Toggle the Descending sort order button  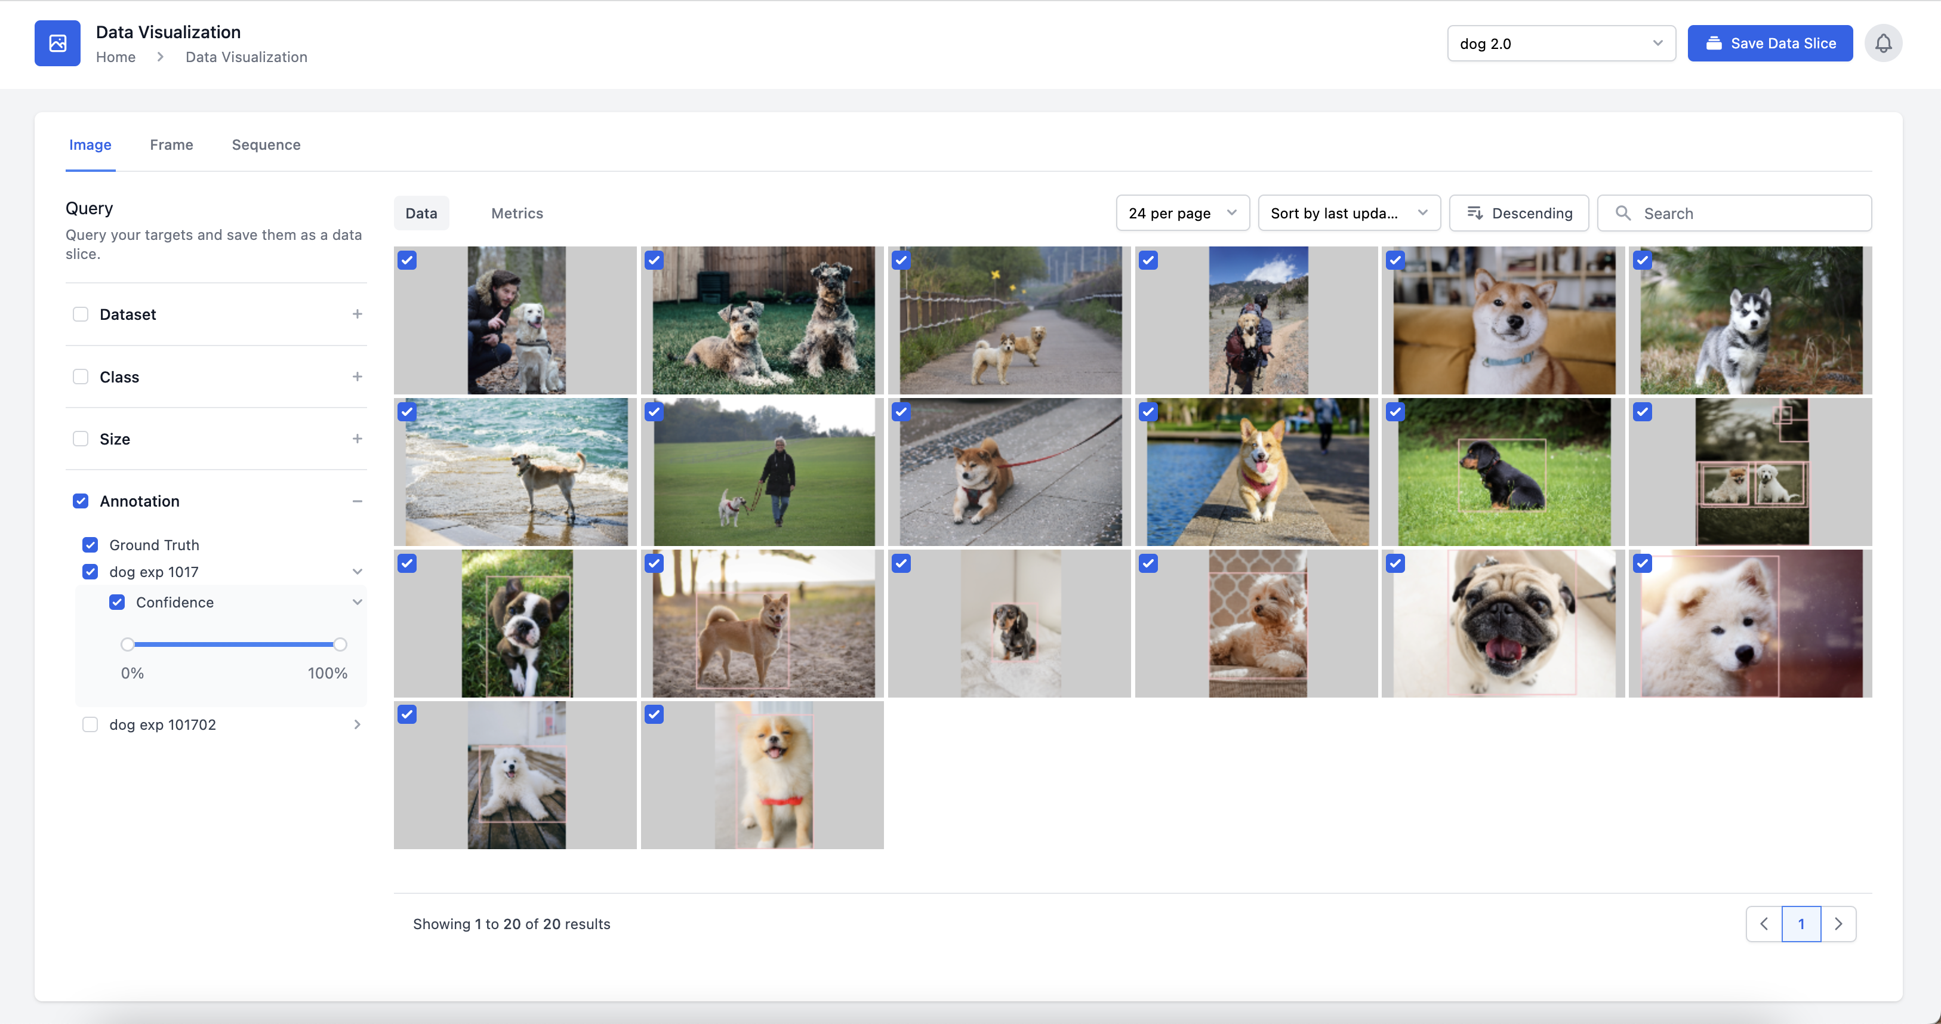1518,213
